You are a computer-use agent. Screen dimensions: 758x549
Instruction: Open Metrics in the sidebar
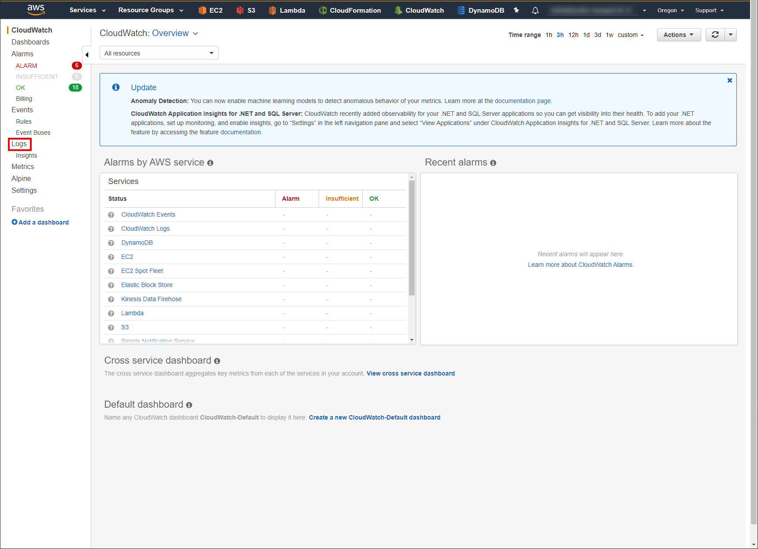click(x=23, y=166)
